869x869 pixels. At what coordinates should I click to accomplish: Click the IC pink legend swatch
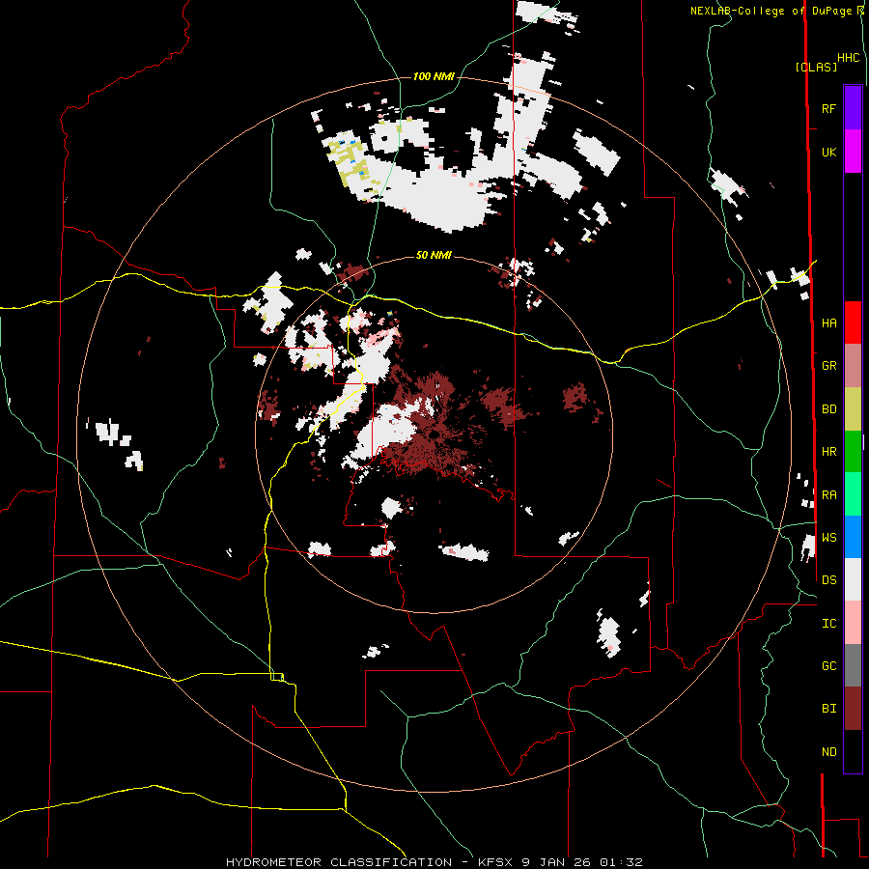click(x=853, y=623)
